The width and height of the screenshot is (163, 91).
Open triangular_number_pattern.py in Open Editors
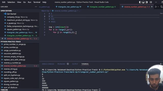[19, 35]
